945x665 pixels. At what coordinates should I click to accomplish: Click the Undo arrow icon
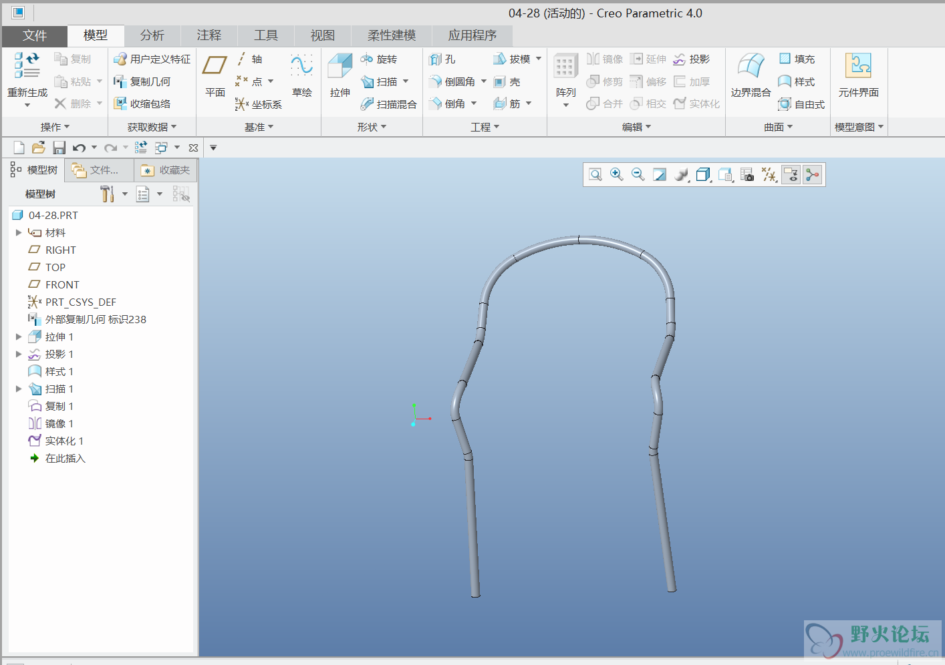(x=80, y=148)
